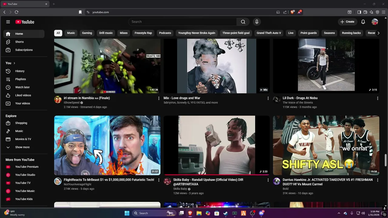Viewport: 388px width, 218px height.
Task: Open Skilla Baby channel link
Action: pyautogui.click(x=180, y=189)
